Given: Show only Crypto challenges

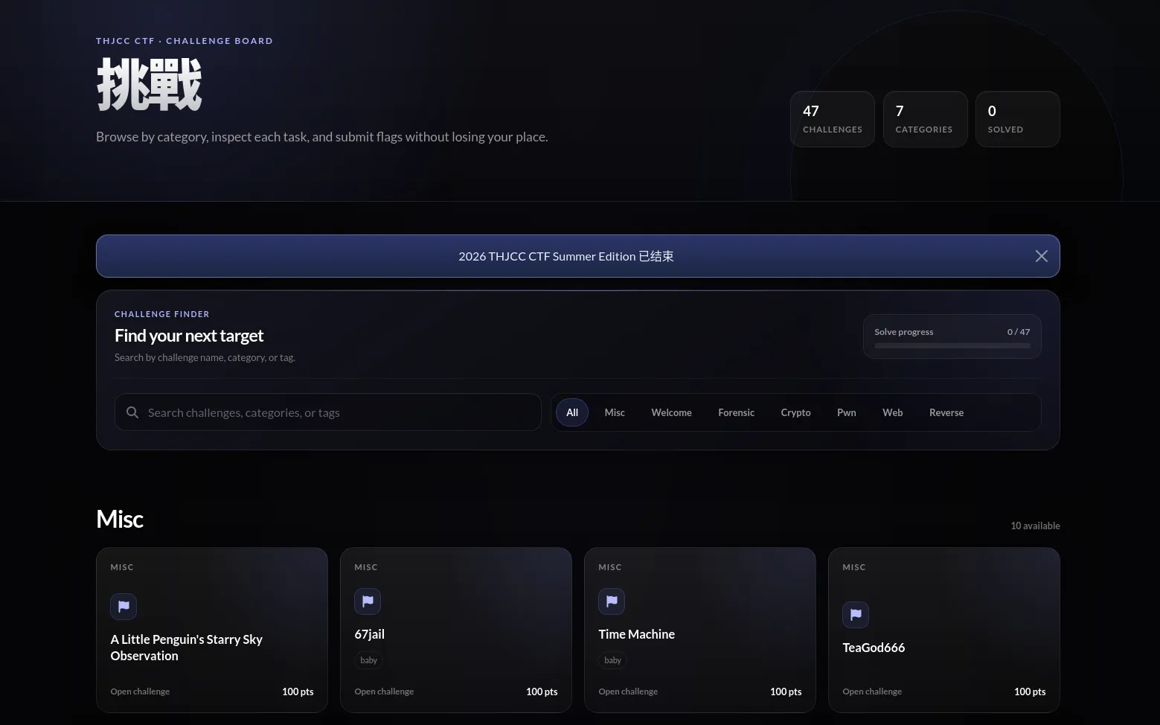Looking at the screenshot, I should pos(795,412).
